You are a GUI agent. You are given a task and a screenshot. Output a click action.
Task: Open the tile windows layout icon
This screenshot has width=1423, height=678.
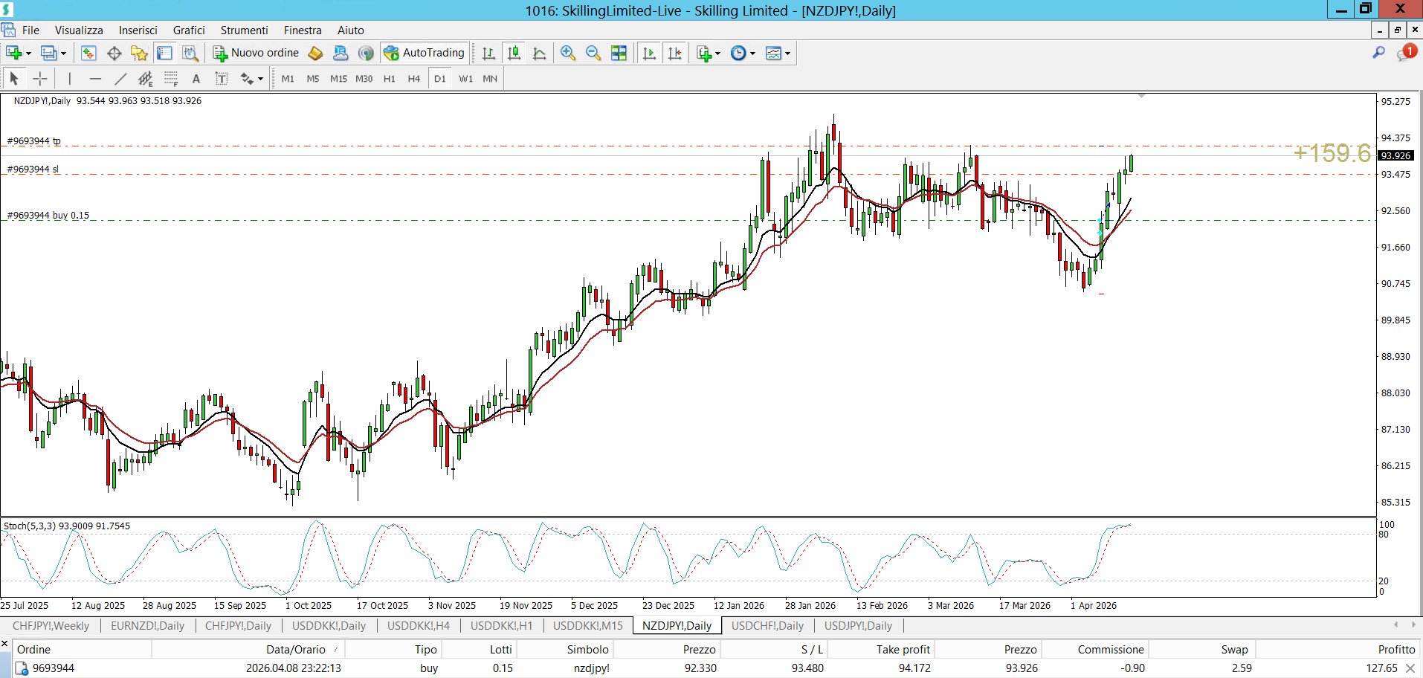pyautogui.click(x=619, y=53)
